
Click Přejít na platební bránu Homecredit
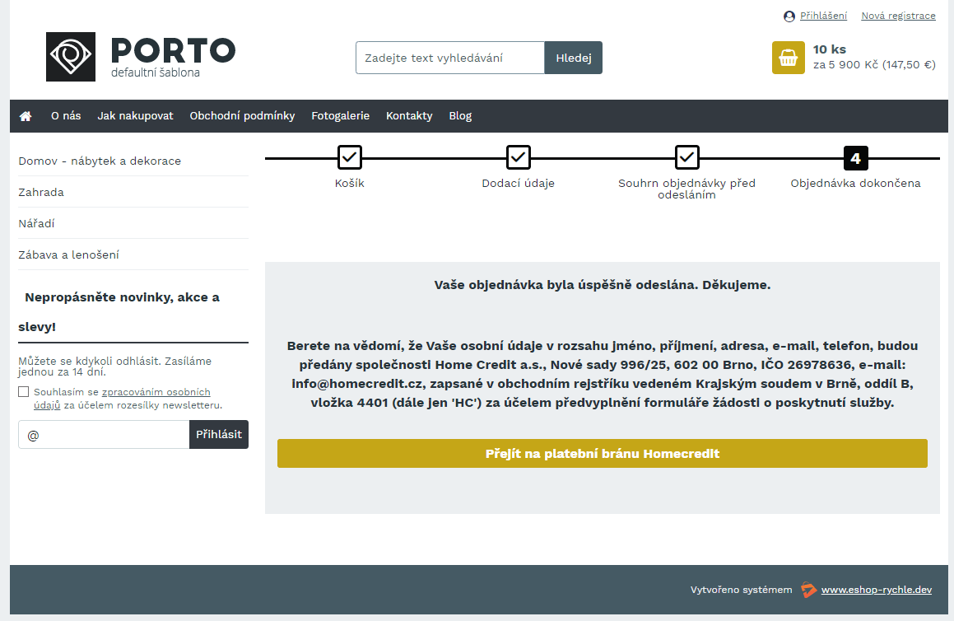pos(603,454)
